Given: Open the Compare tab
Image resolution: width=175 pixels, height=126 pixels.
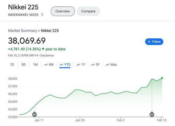Looking at the screenshot, I should coord(88,11).
